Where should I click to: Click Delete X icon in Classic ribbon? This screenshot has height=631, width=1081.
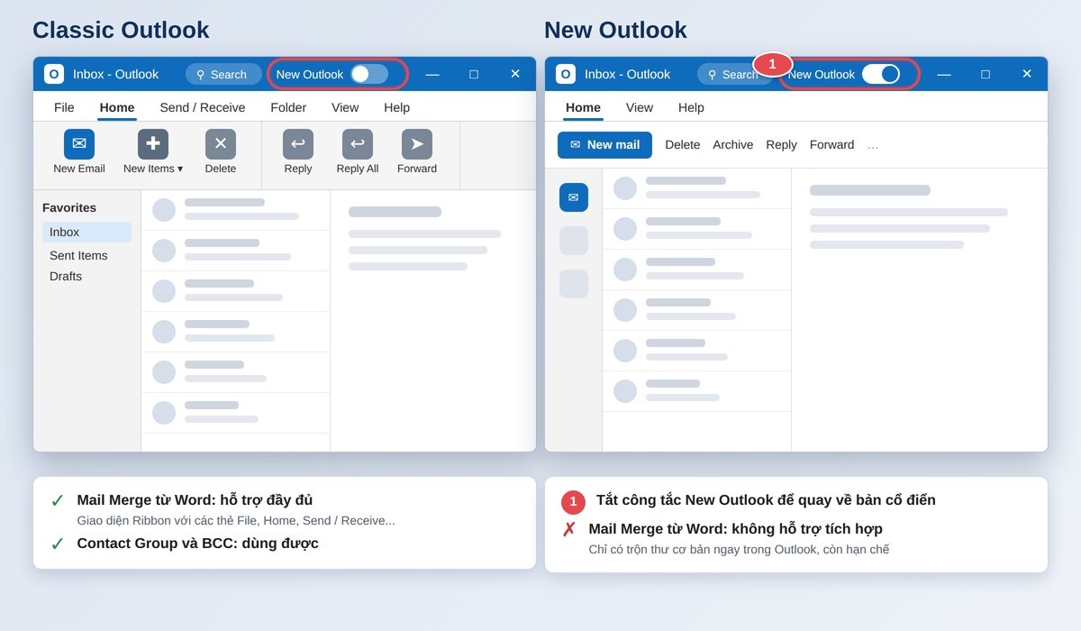[x=221, y=144]
